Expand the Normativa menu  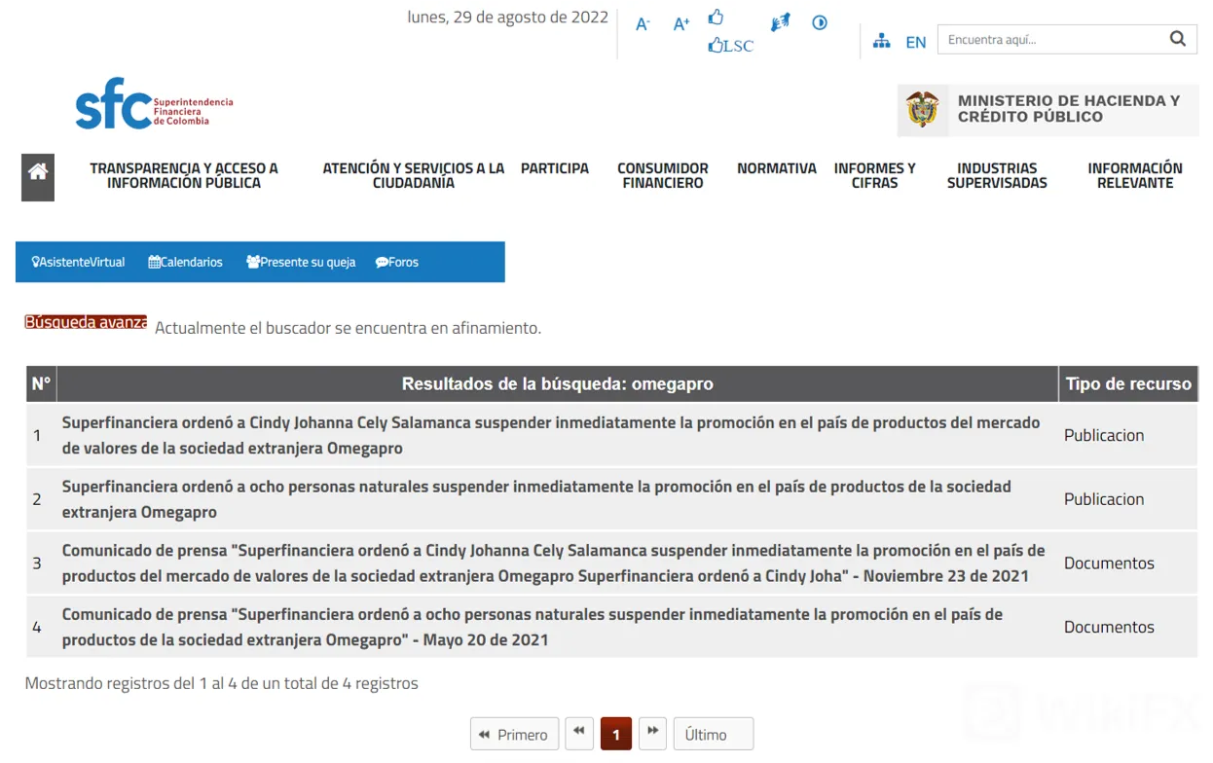coord(777,168)
